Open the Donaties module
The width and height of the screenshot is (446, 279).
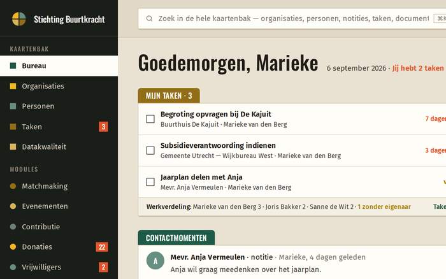point(59,247)
